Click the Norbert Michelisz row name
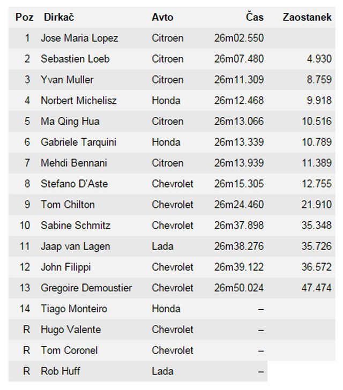The image size is (343, 390). pyautogui.click(x=78, y=101)
